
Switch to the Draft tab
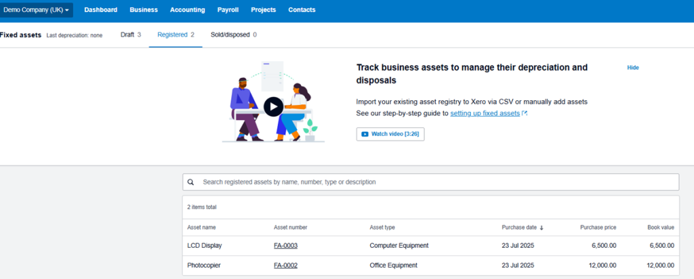click(x=130, y=35)
